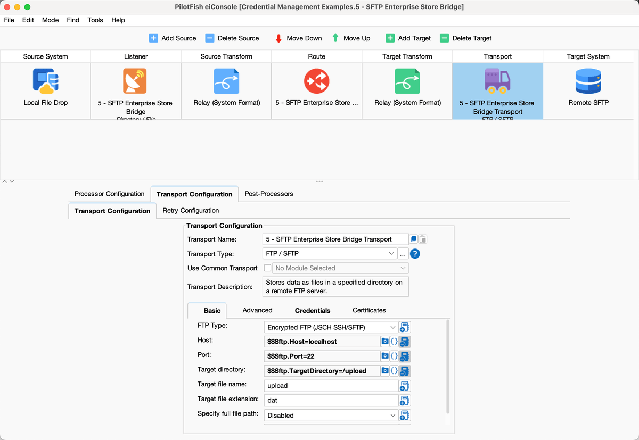Click remove property icon in Host row
Viewport: 639px width, 440px height.
click(405, 342)
